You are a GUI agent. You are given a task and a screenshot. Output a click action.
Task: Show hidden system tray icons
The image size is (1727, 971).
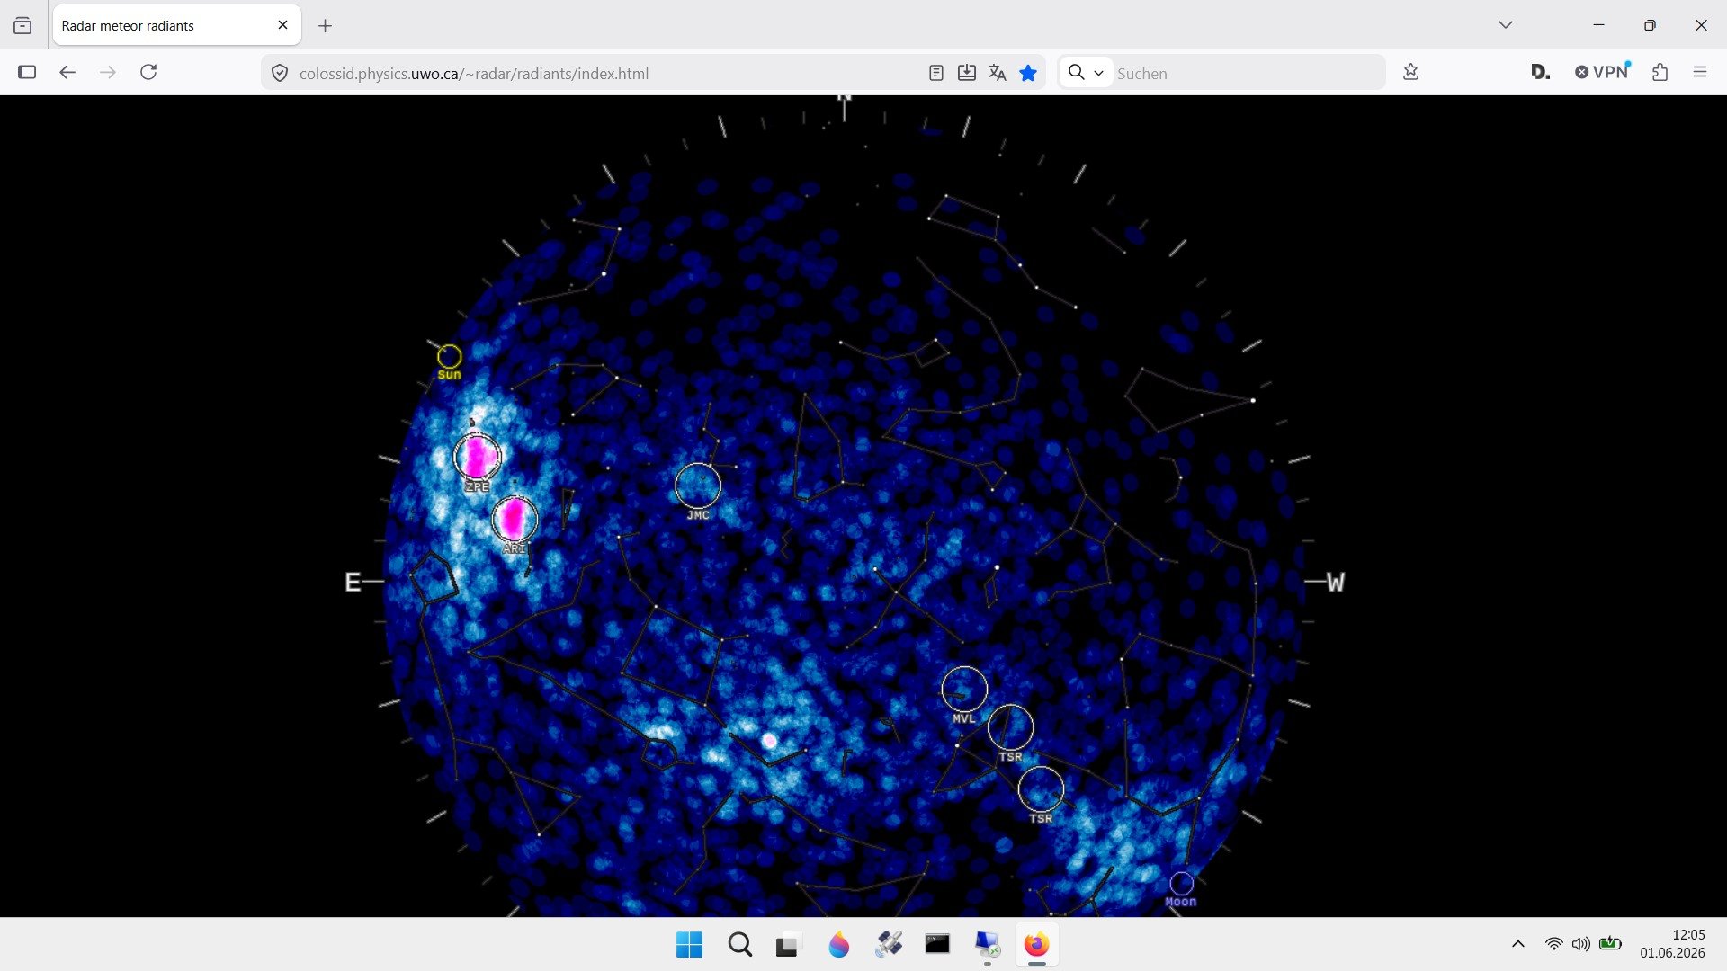[x=1518, y=944]
